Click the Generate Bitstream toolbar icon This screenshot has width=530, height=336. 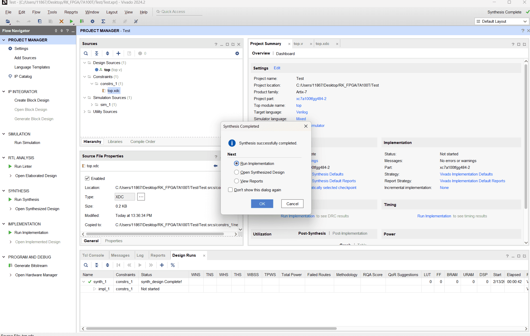(x=82, y=21)
